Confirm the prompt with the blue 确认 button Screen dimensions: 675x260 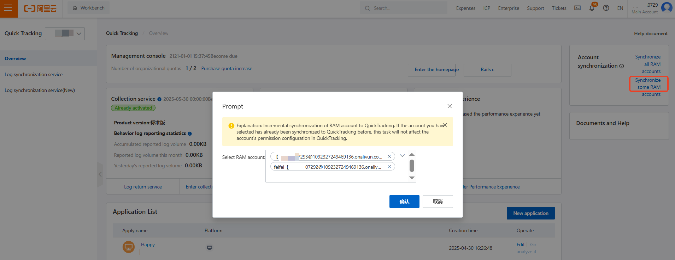point(404,202)
